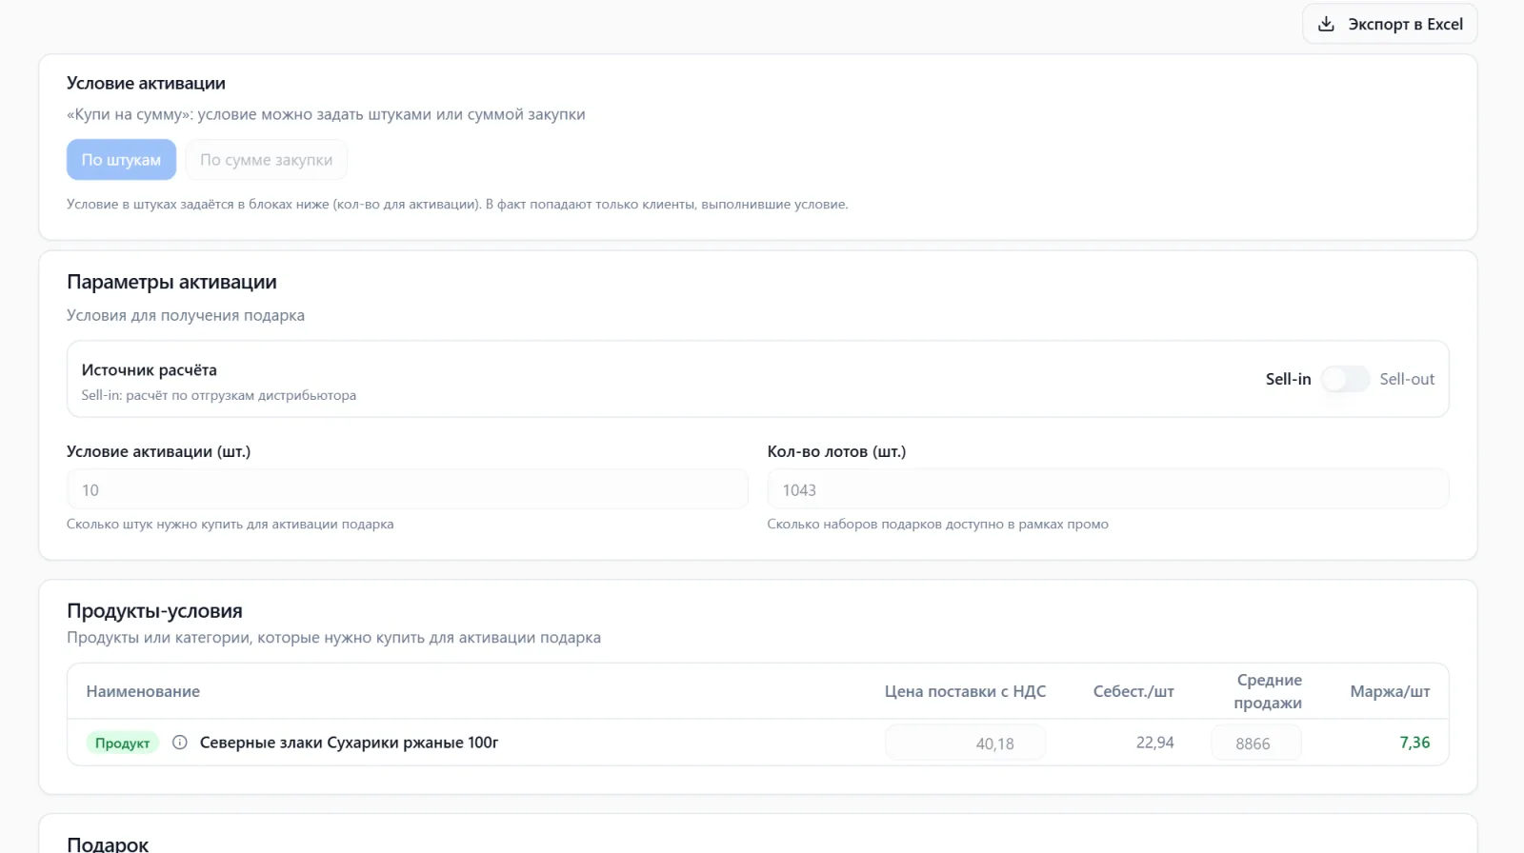This screenshot has width=1524, height=853.
Task: Select product name Северные злаки Сухарики ржаные 100г
Action: (350, 743)
